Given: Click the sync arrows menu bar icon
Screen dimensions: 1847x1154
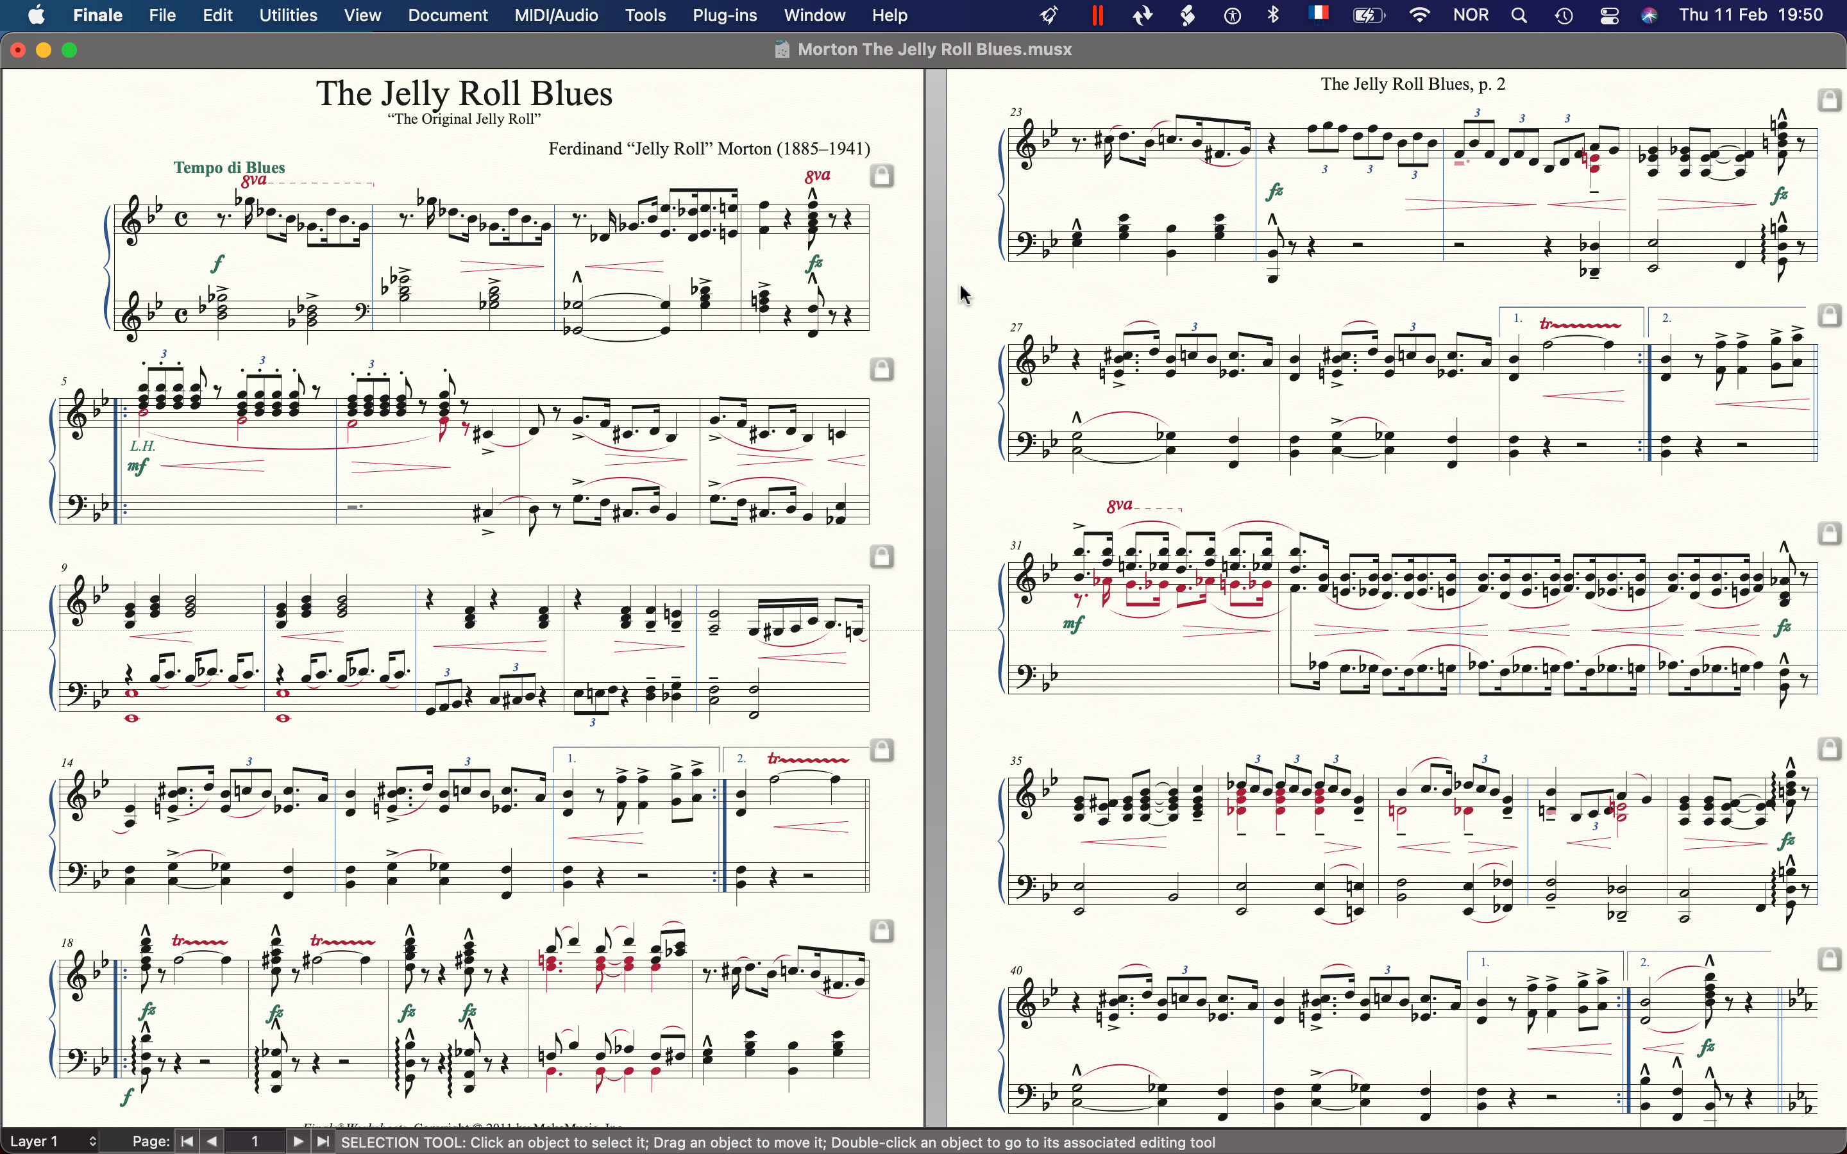Looking at the screenshot, I should click(1143, 15).
